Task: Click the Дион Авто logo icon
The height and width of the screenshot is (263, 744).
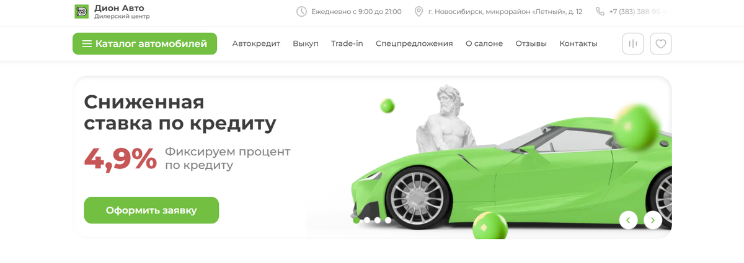Action: point(82,12)
